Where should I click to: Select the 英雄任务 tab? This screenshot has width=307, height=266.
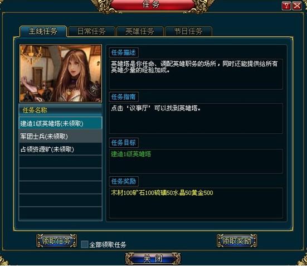coord(140,31)
